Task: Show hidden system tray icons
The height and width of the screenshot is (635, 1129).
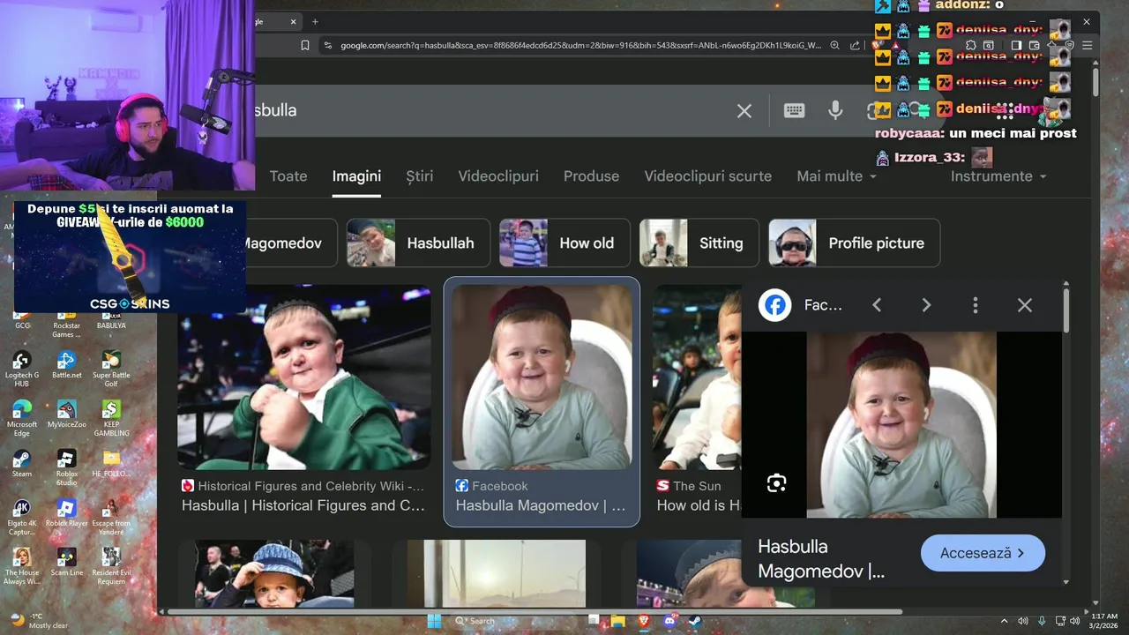Action: click(1004, 621)
